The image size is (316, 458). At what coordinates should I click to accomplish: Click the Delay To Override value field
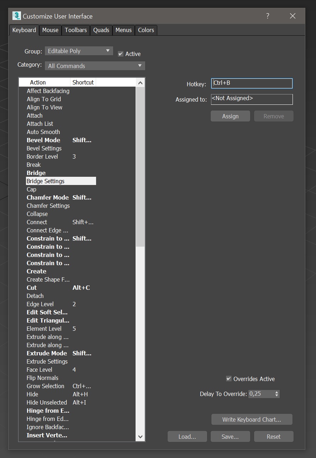coord(261,394)
